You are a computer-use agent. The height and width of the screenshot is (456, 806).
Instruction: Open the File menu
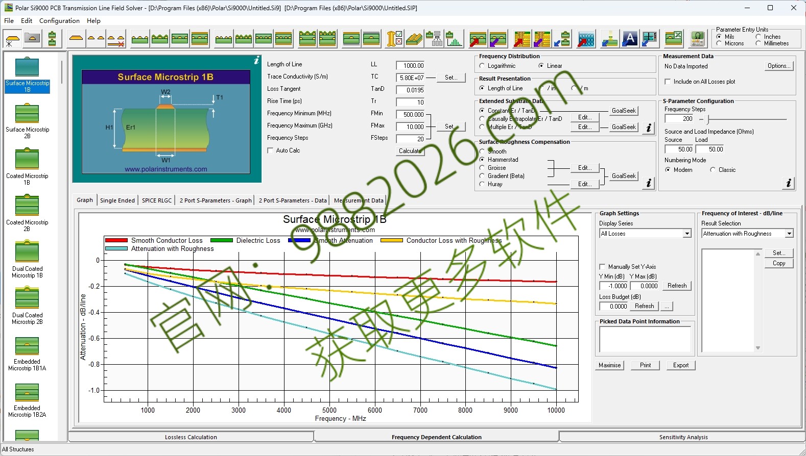[9, 21]
